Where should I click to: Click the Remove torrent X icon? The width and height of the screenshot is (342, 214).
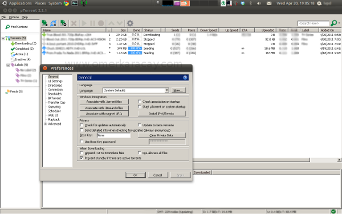pos(74,23)
